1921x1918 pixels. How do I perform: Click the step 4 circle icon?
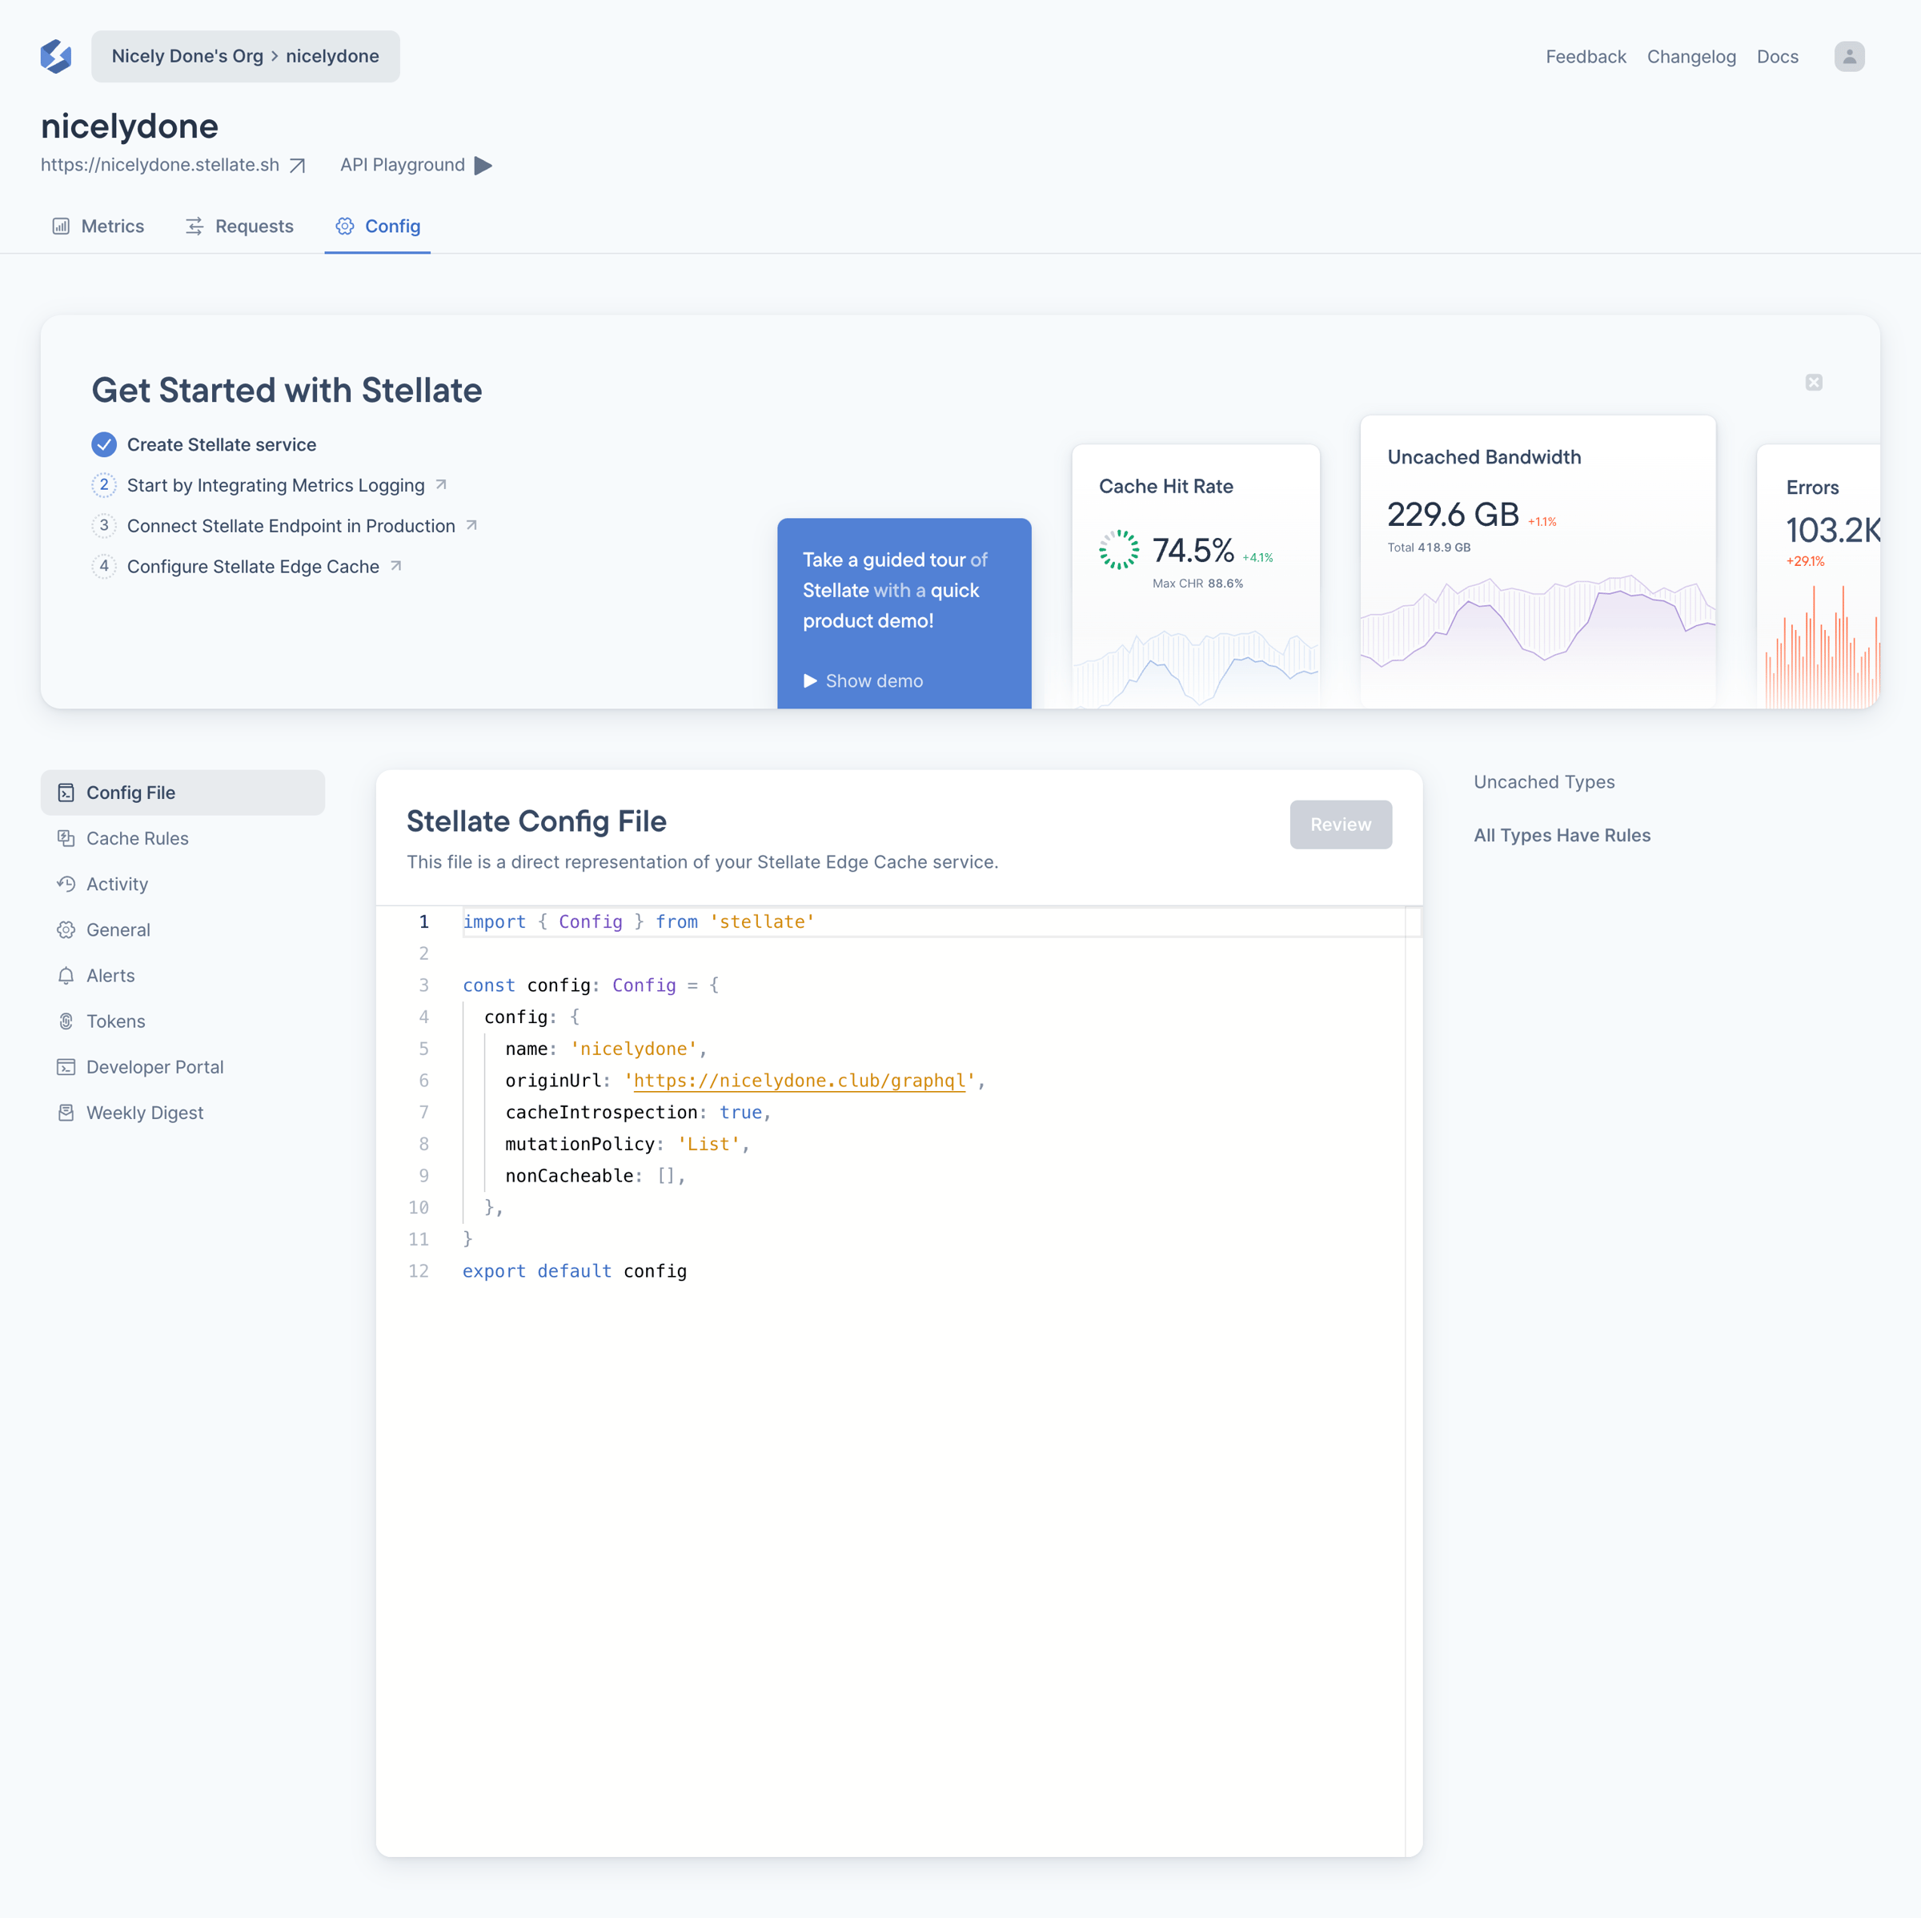pyautogui.click(x=104, y=567)
